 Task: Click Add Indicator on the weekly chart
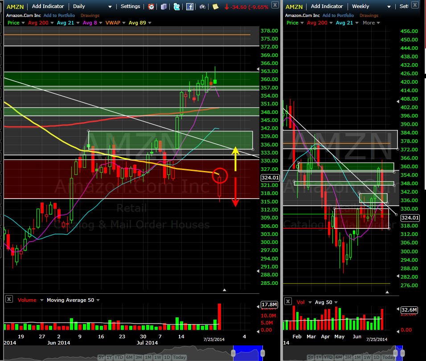click(327, 6)
